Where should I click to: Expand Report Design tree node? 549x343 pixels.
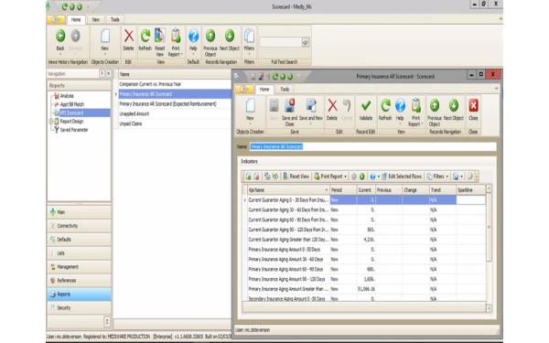(51, 122)
